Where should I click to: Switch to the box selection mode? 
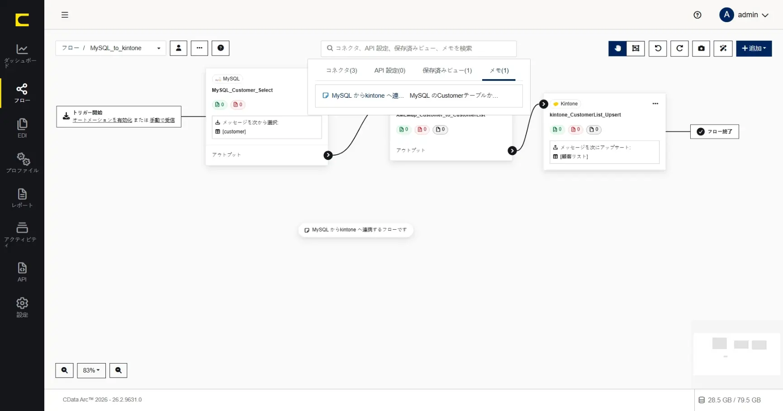636,48
